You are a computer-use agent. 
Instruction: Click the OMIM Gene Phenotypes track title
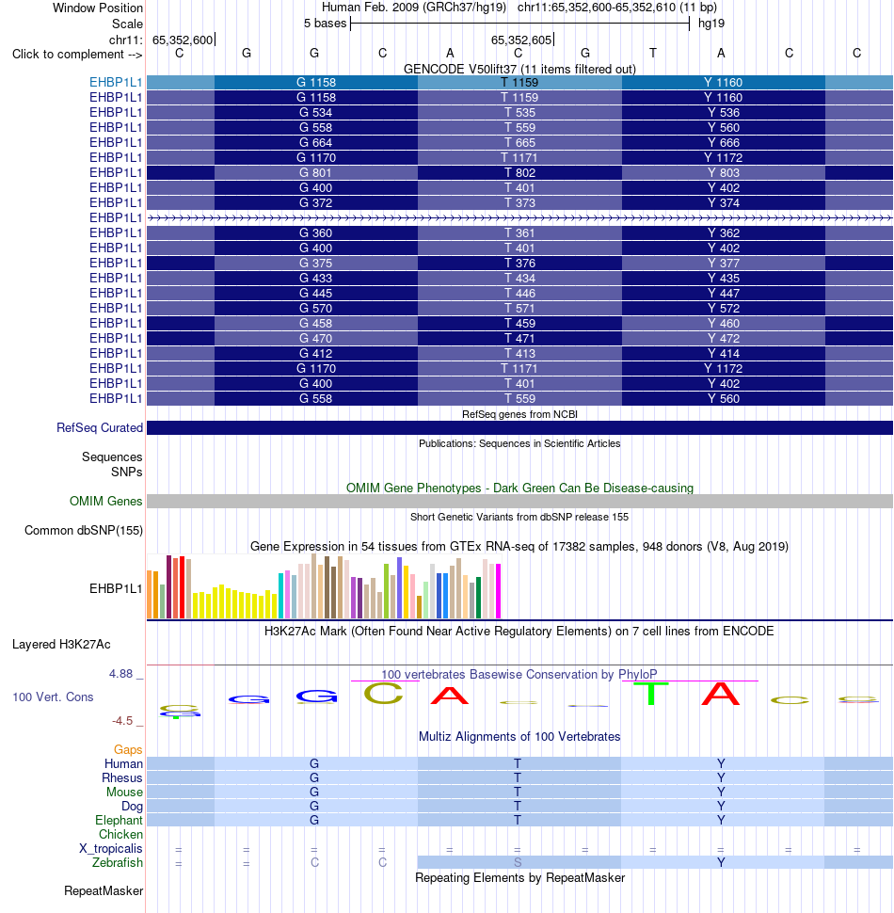point(519,488)
